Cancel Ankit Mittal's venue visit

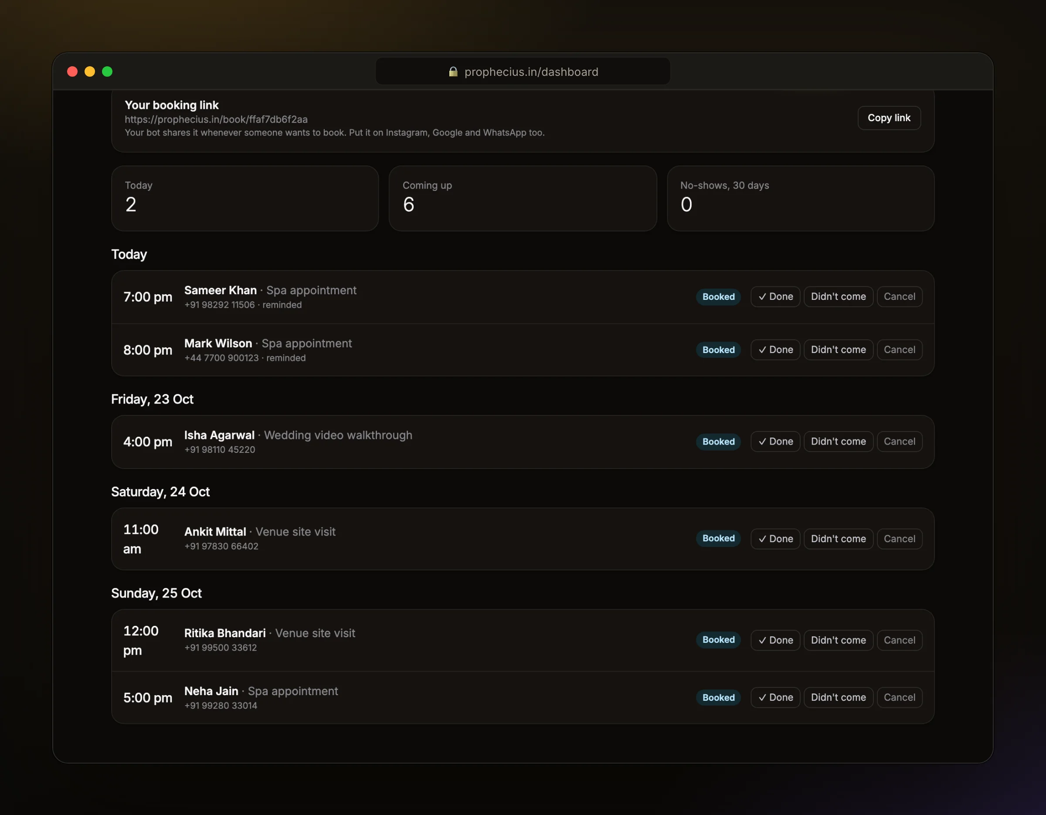(899, 539)
